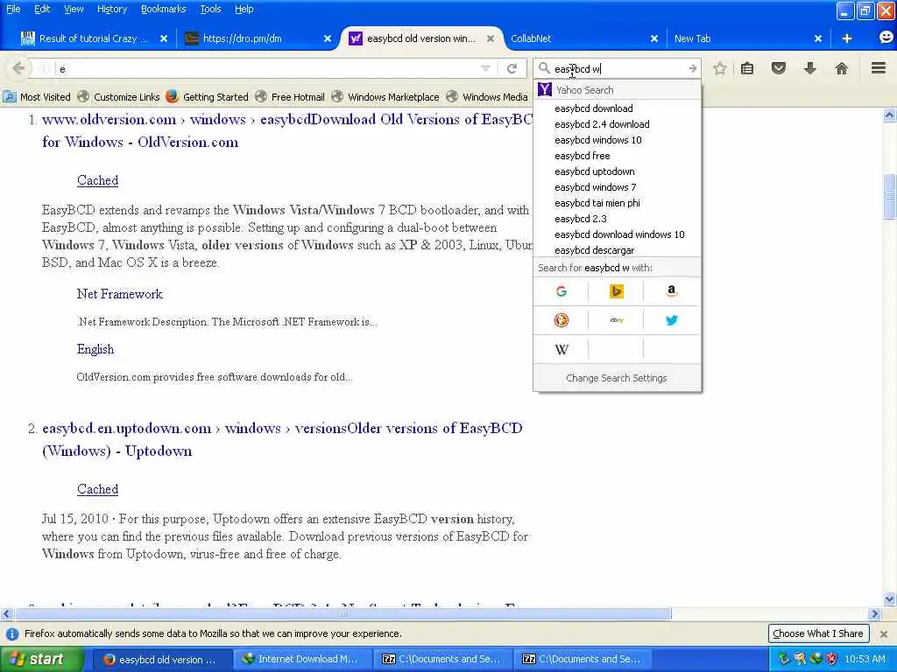Select the easybcd 2.4 download suggestion
897x672 pixels.
[617, 124]
